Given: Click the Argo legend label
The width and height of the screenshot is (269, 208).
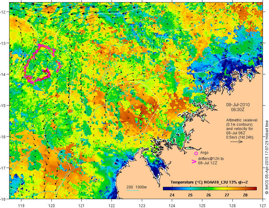Looking at the screenshot, I should [204, 153].
